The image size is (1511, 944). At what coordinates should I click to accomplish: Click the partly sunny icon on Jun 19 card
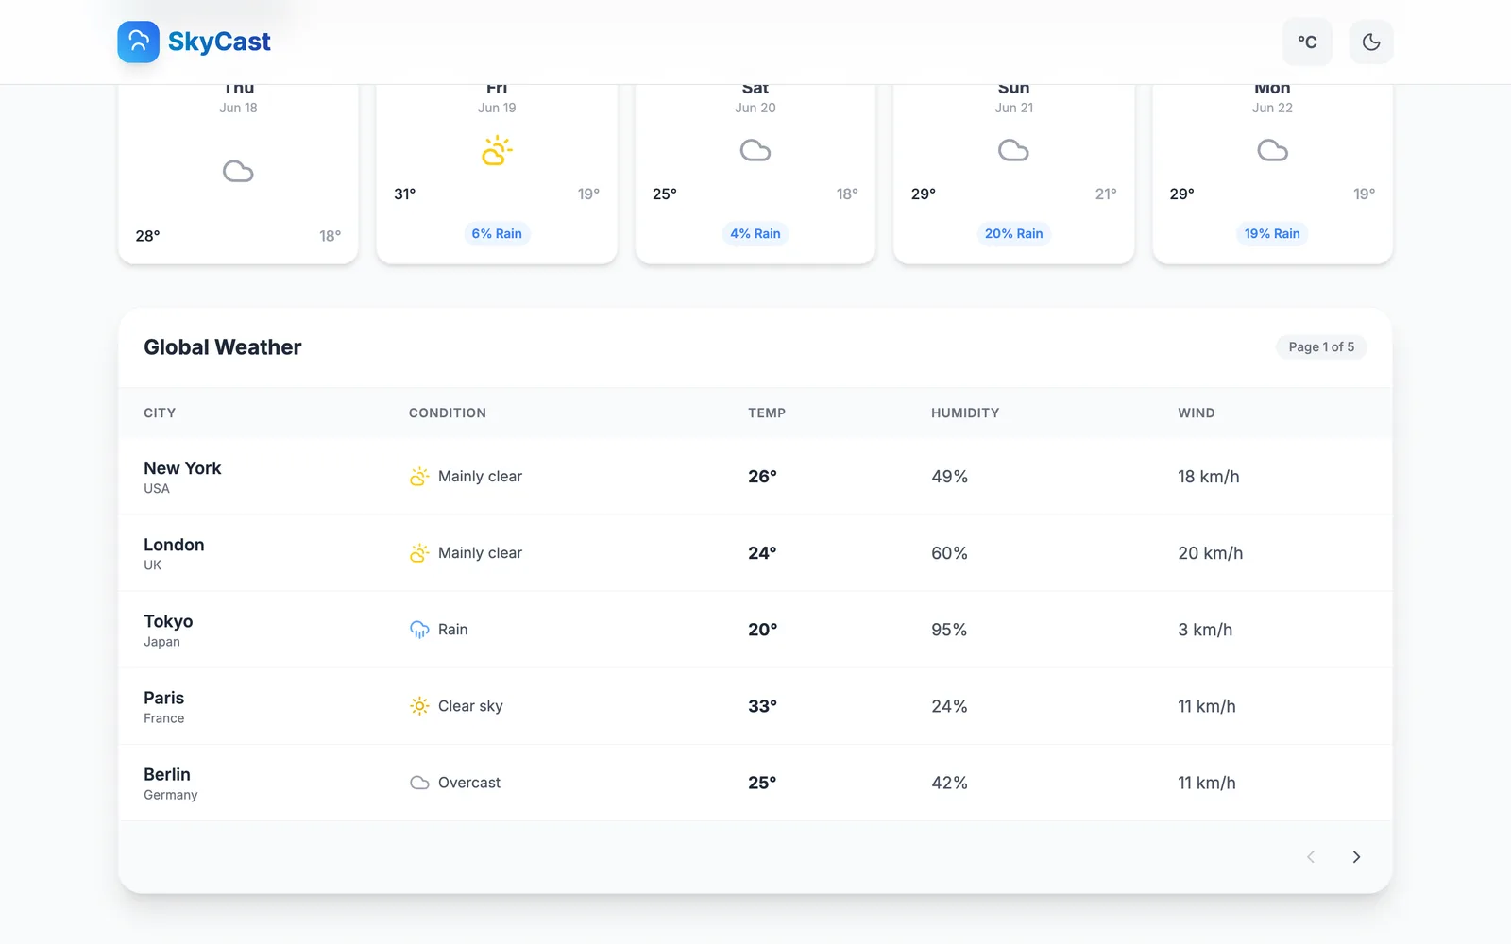coord(497,151)
